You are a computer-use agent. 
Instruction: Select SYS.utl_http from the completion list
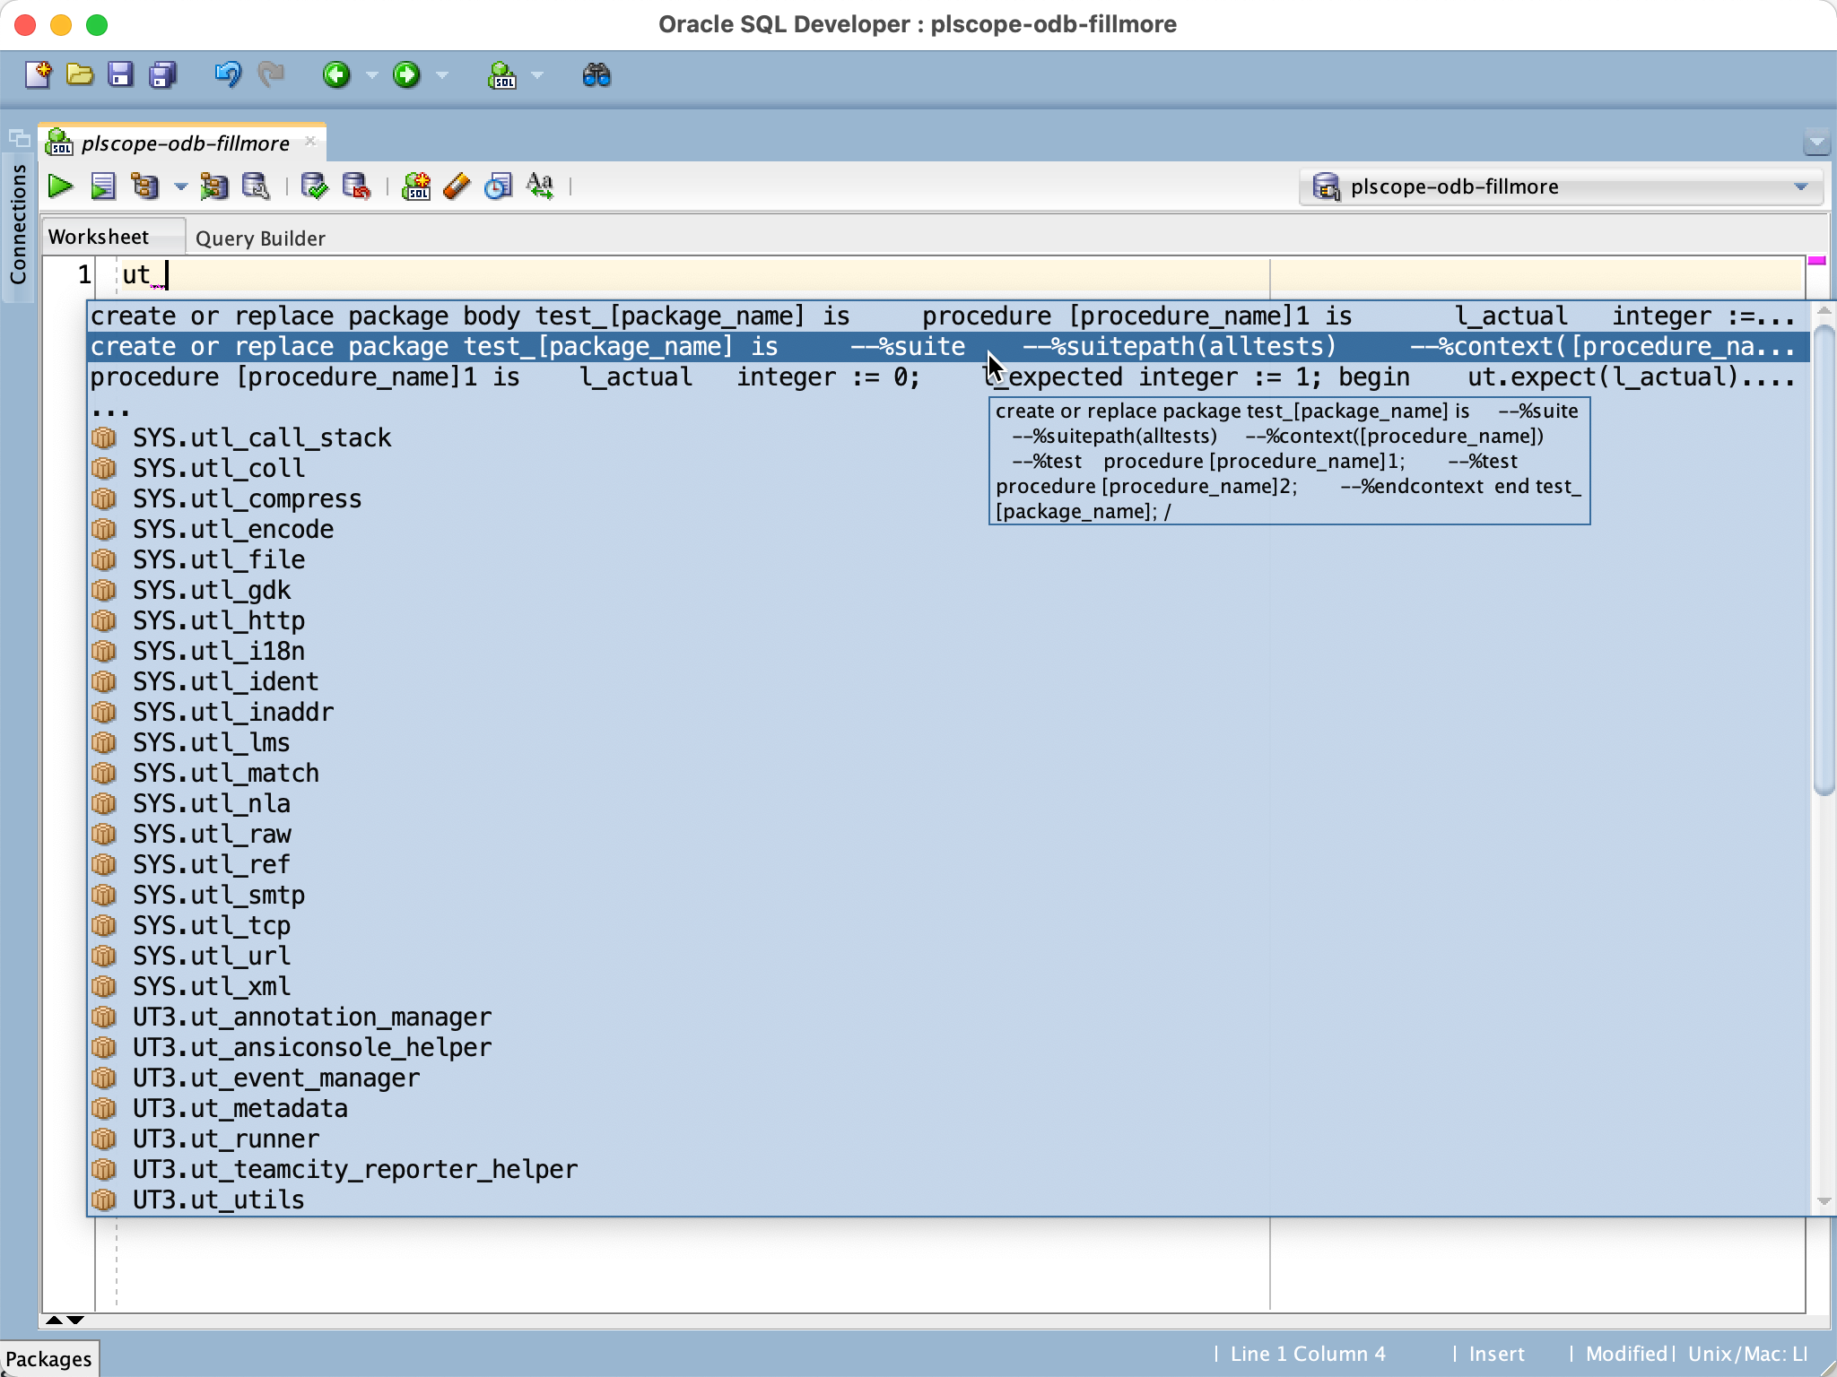[219, 619]
